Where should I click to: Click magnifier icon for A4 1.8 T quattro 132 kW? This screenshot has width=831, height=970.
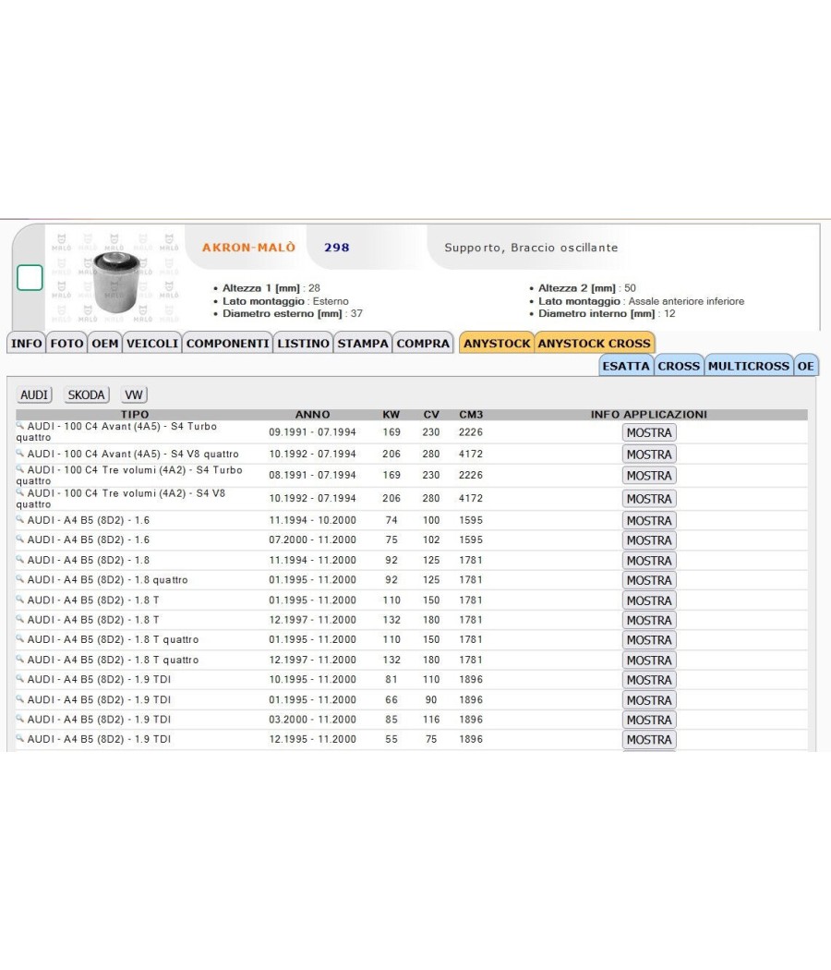tap(20, 660)
